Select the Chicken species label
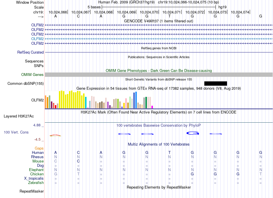The image size is (273, 198). pos(37,174)
